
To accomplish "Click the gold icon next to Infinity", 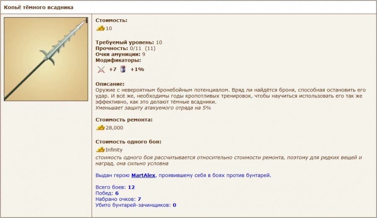I will [100, 150].
